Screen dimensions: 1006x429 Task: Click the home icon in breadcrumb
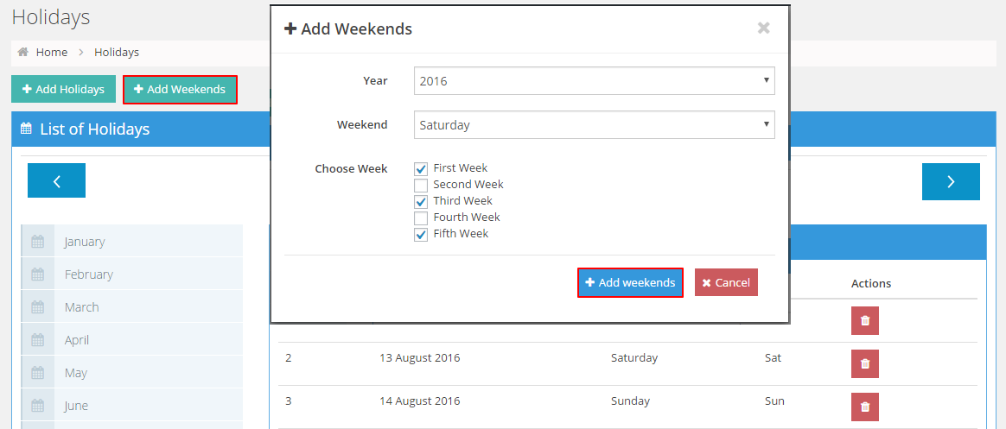coord(23,52)
